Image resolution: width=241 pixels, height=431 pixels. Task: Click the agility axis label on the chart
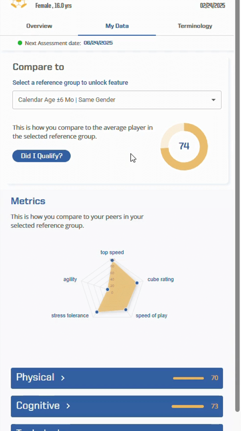pyautogui.click(x=70, y=279)
